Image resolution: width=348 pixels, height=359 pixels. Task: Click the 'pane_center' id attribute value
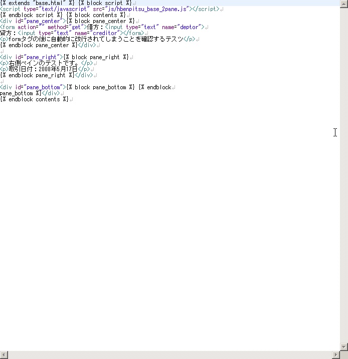[43, 21]
